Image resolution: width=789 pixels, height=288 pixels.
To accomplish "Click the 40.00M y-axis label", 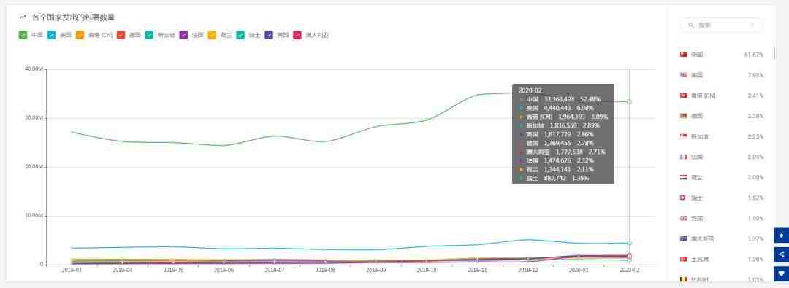I will [x=34, y=69].
